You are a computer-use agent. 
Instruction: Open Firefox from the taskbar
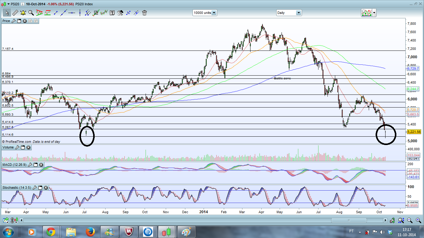point(90,231)
